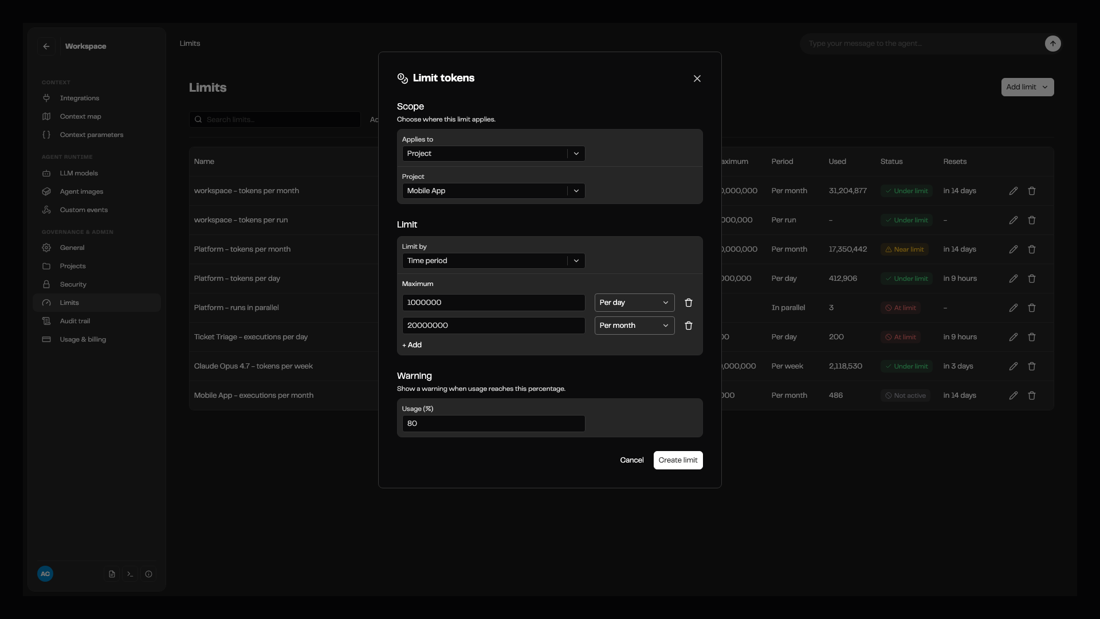Open Security in the sidebar
Viewport: 1100px width, 619px height.
pos(97,284)
